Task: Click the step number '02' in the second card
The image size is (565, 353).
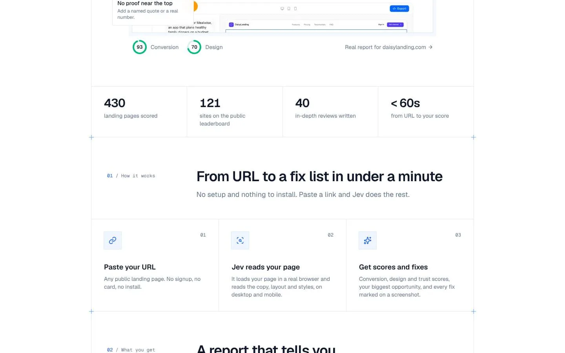Action: click(330, 235)
